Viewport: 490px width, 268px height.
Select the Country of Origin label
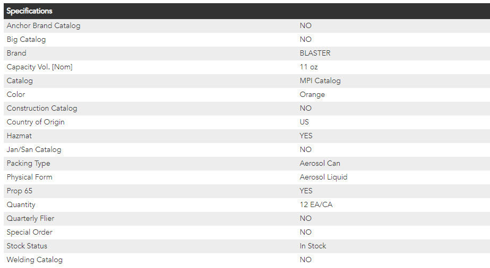[x=36, y=122]
